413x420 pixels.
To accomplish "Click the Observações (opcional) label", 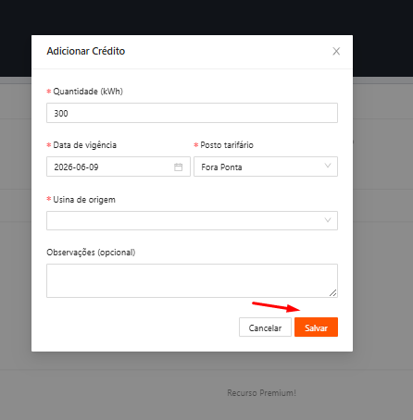I will (91, 253).
